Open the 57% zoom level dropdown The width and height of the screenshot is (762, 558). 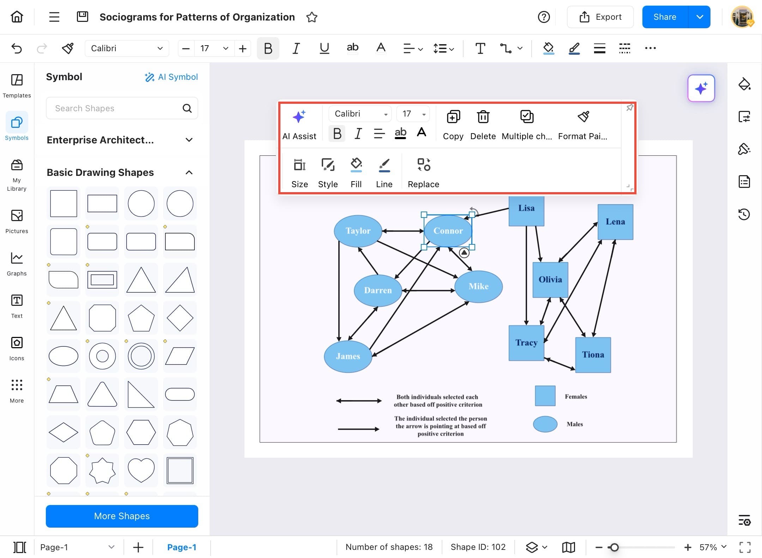(x=713, y=547)
